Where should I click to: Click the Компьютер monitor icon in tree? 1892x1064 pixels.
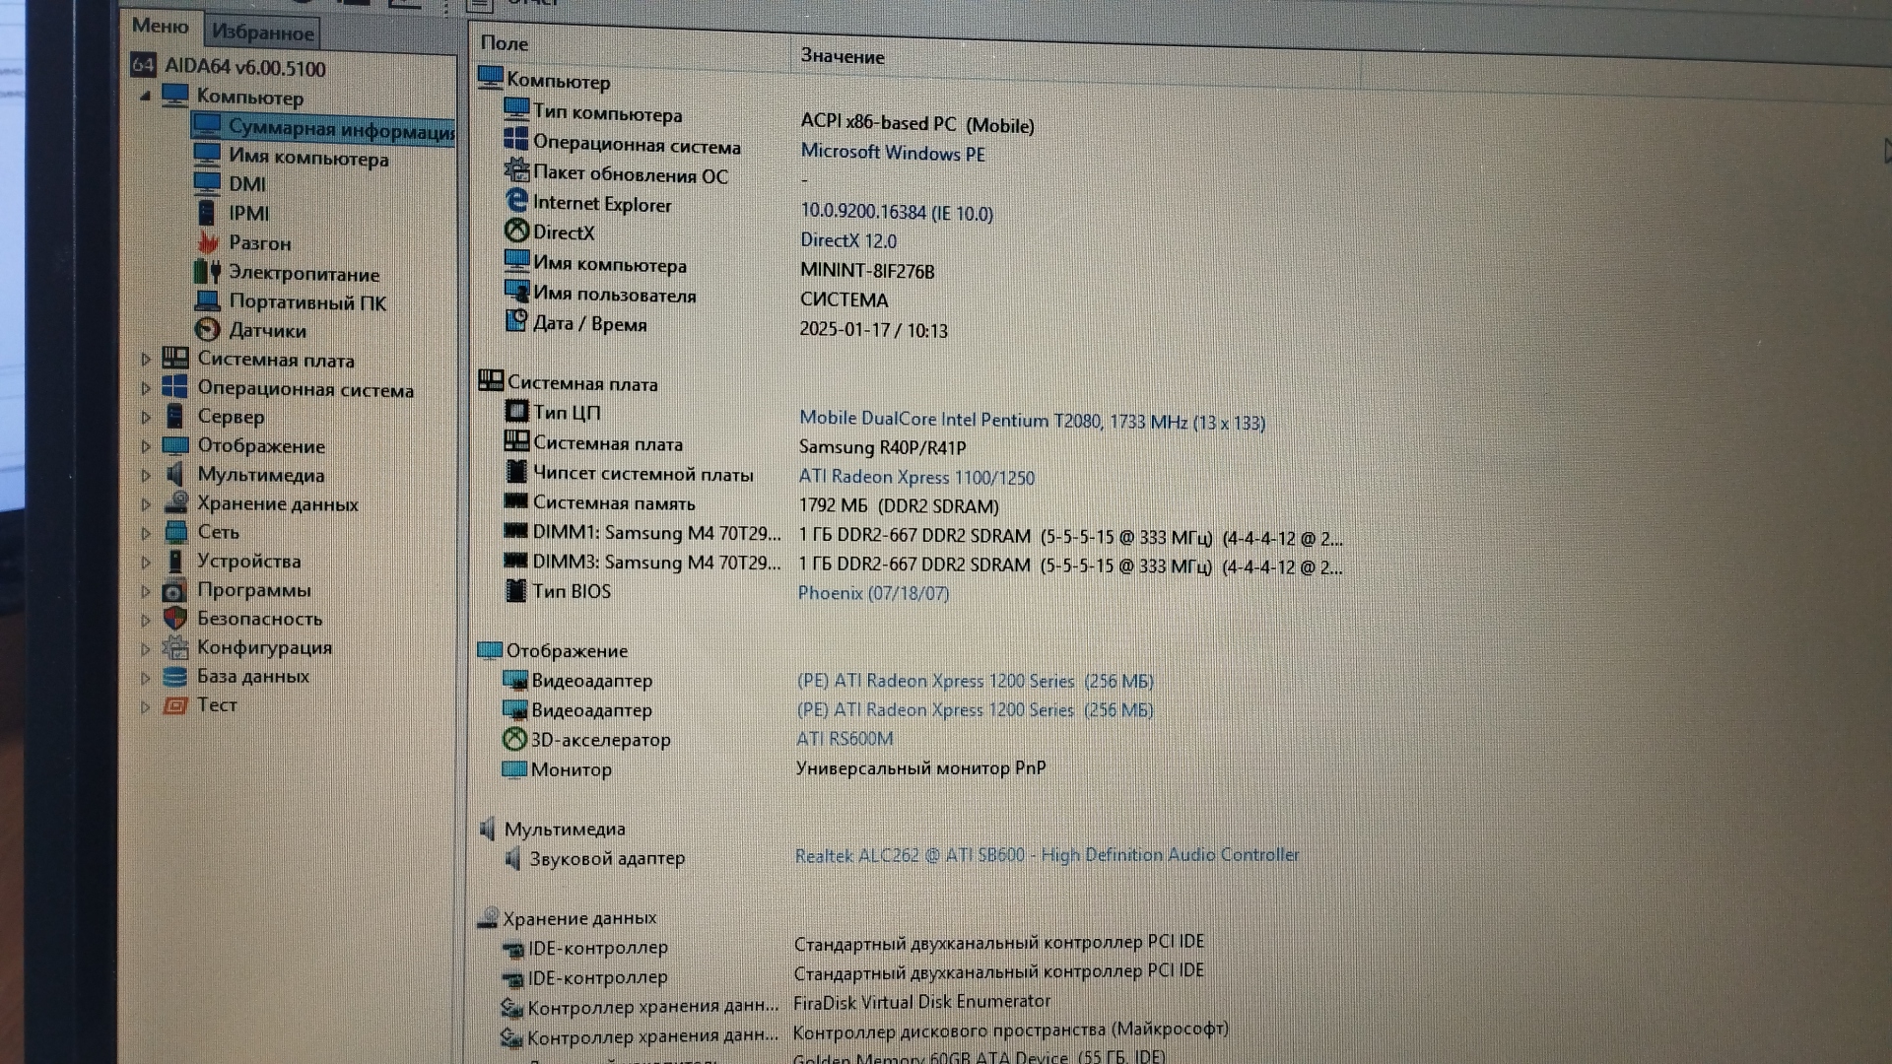174,96
